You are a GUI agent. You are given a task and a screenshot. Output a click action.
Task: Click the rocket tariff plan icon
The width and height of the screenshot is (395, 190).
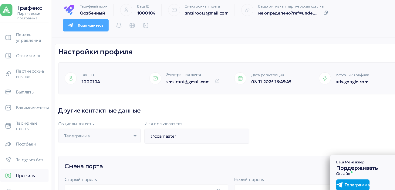coord(69,10)
